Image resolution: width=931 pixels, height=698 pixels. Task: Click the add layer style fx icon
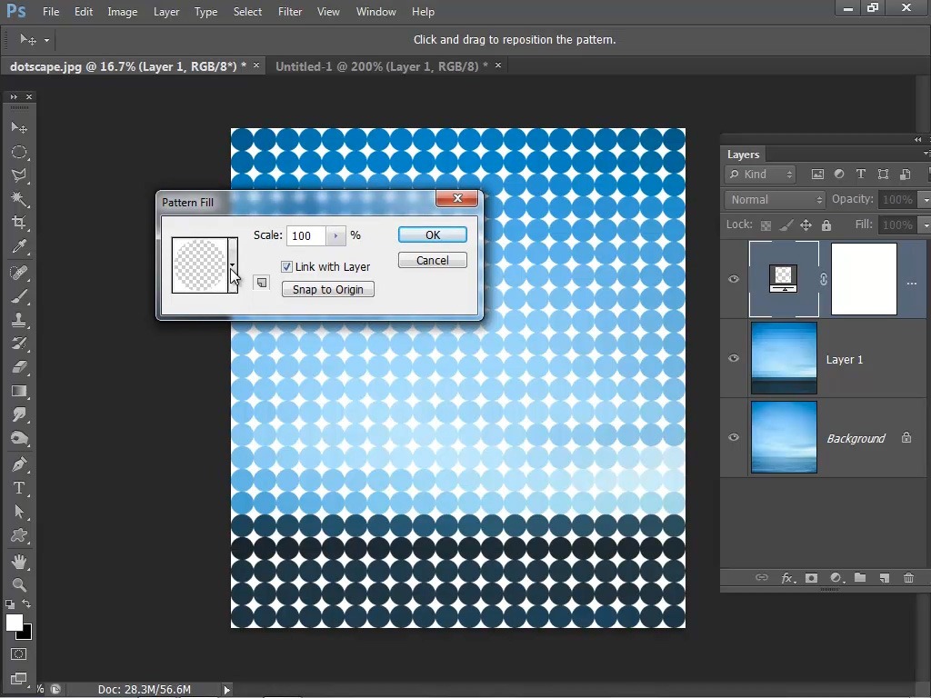(x=787, y=578)
